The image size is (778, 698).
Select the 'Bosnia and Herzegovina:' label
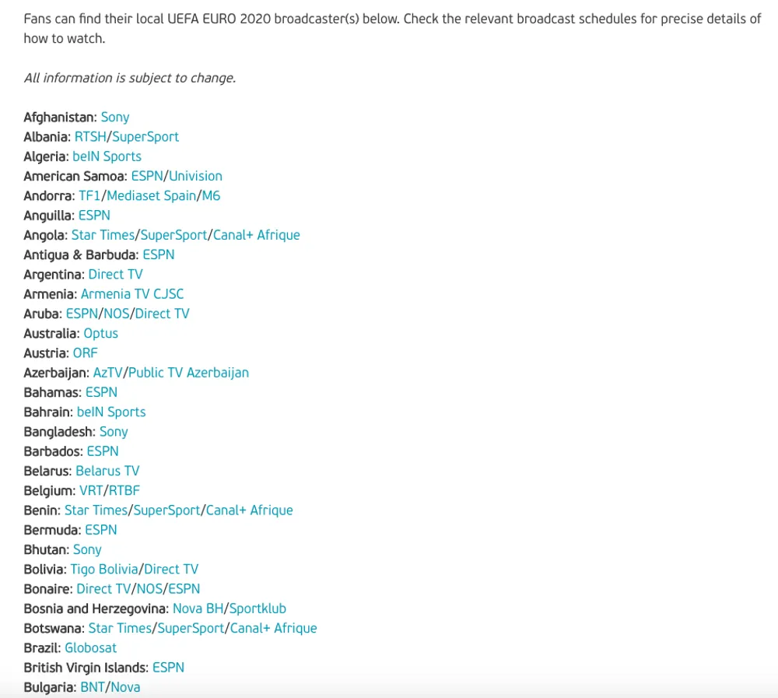point(96,609)
